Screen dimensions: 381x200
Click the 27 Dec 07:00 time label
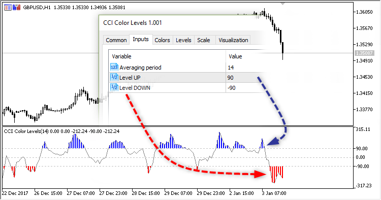(x=81, y=193)
